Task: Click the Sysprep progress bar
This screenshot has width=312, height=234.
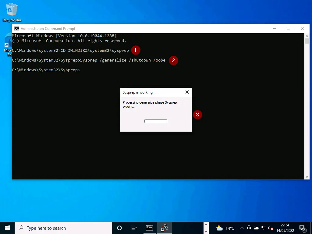Action: click(x=156, y=121)
